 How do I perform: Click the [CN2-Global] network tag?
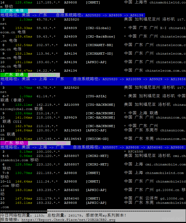(98, 28)
